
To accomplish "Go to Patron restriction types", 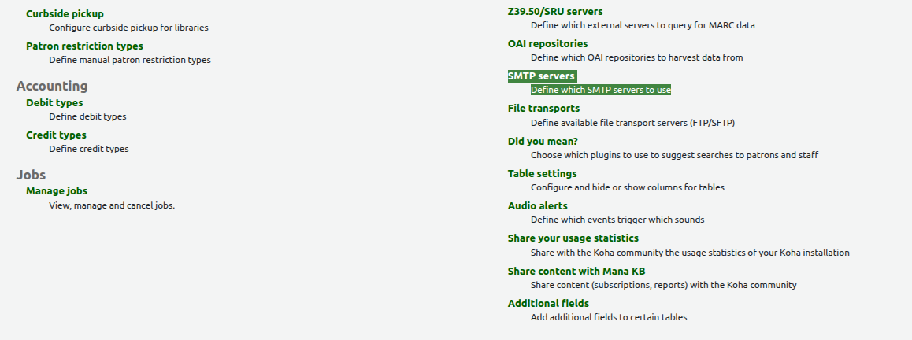I will [84, 46].
